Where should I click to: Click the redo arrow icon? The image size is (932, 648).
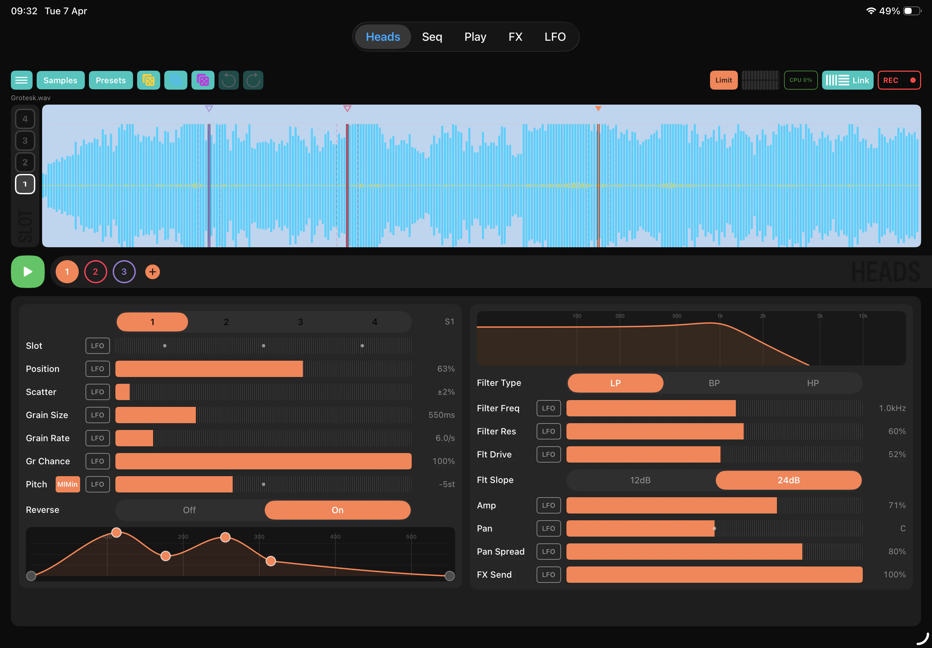click(x=253, y=80)
